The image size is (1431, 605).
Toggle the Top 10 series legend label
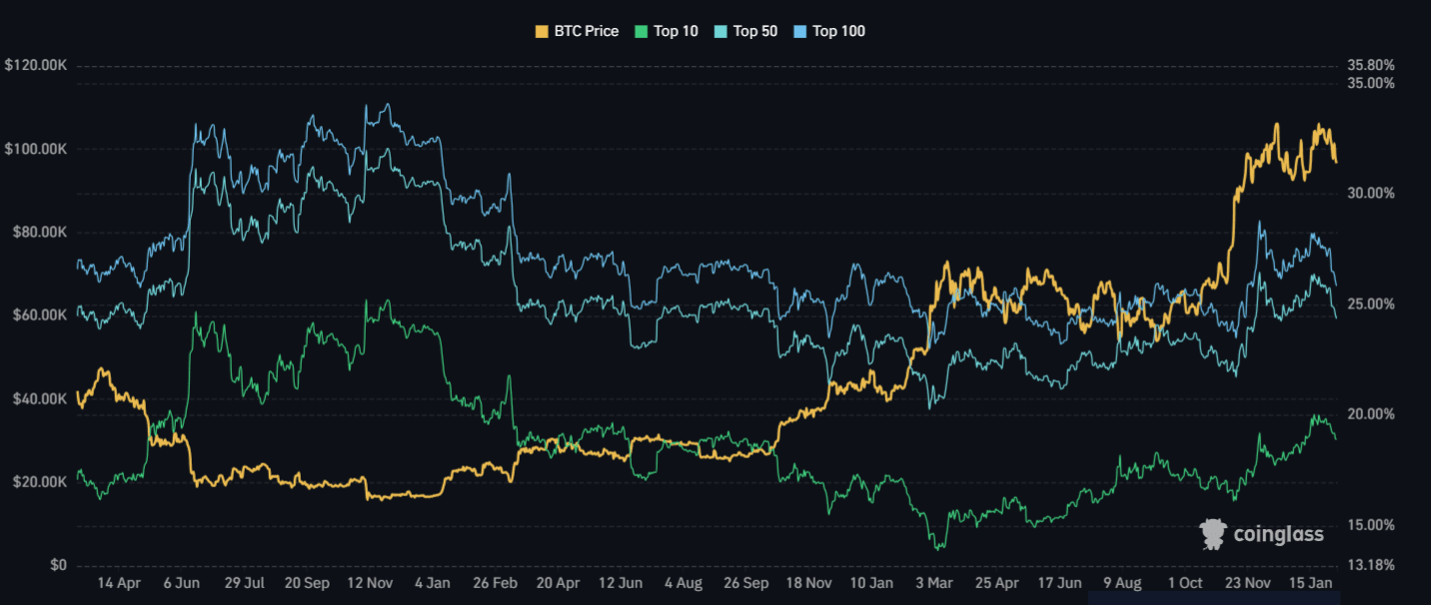676,31
